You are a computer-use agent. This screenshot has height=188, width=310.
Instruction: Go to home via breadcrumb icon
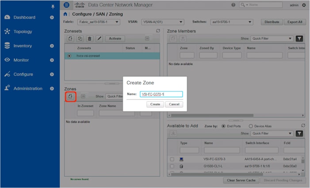coord(65,14)
